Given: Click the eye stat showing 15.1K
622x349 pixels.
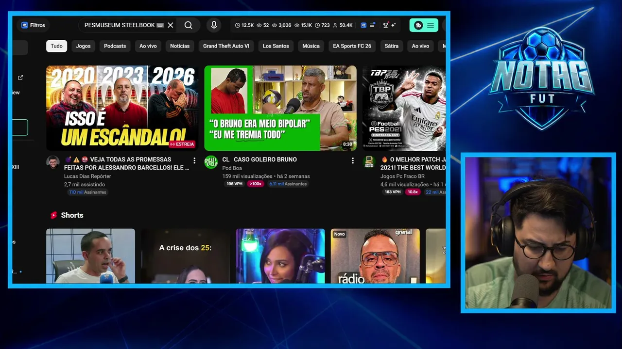Looking at the screenshot, I should pos(303,25).
